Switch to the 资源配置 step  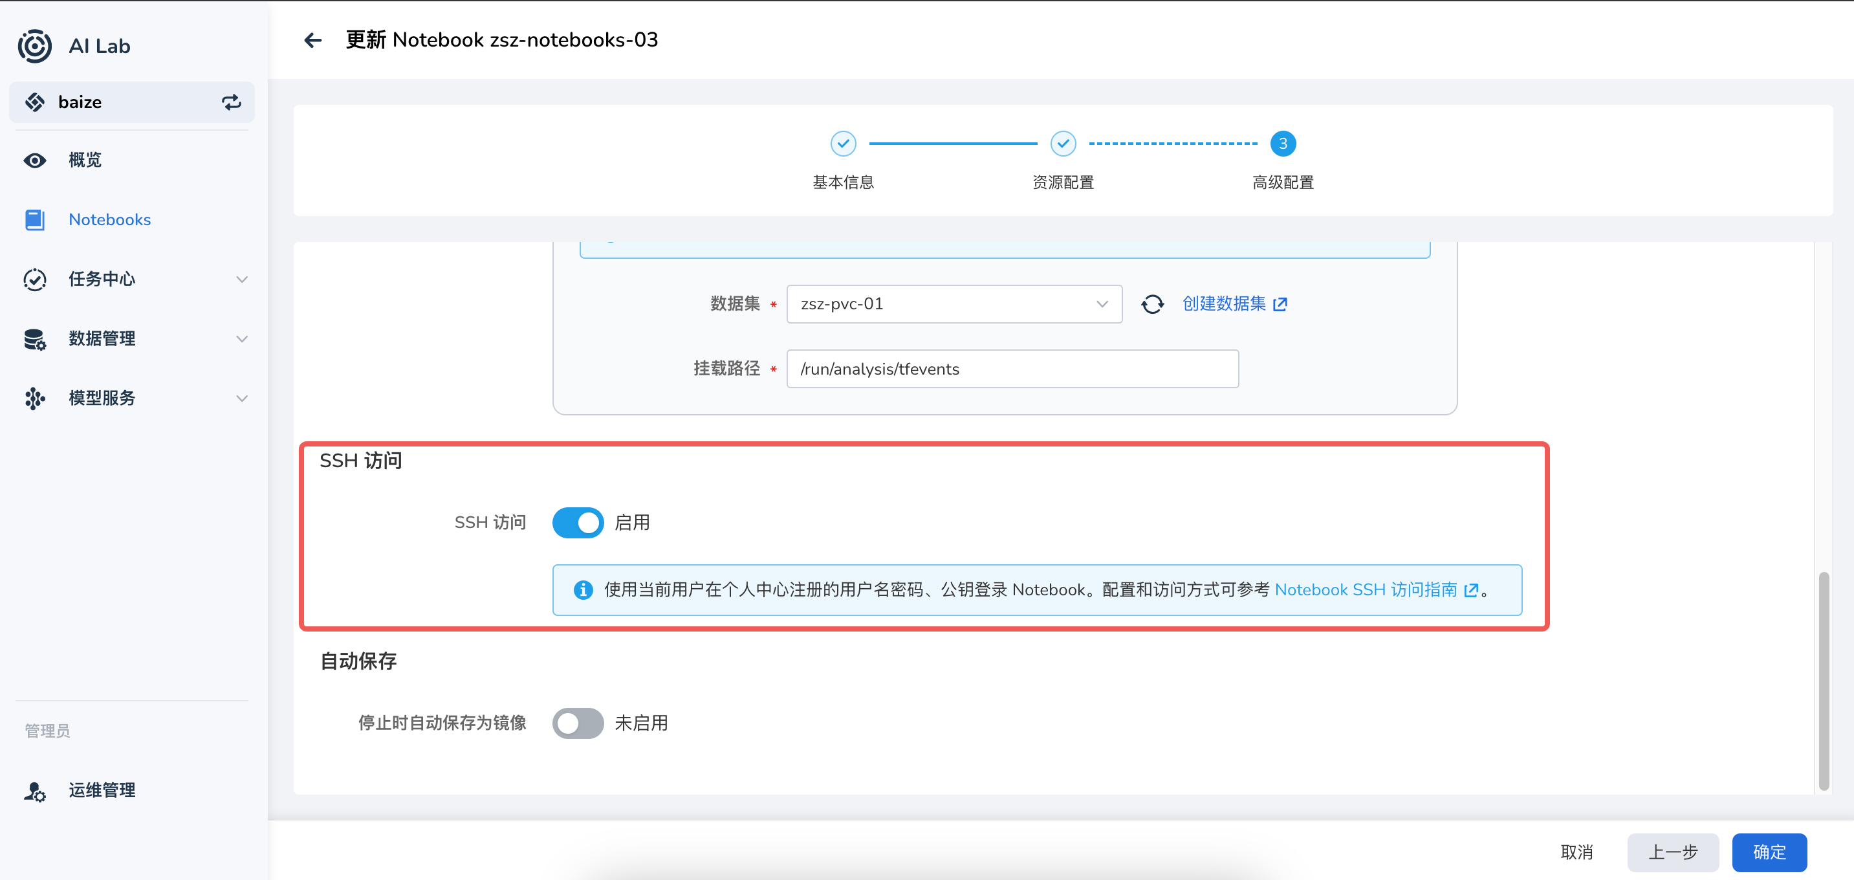point(1063,143)
